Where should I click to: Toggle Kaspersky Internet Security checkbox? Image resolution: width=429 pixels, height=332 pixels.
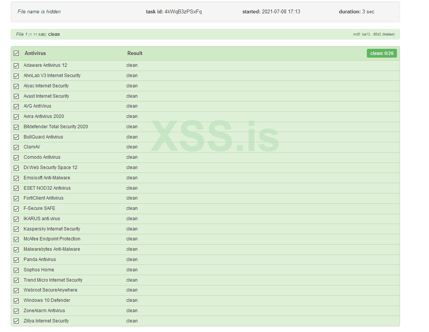(x=16, y=229)
